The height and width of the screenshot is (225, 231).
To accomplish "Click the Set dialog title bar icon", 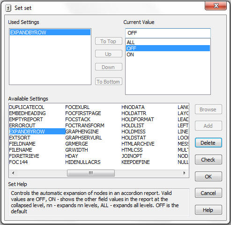I will [x=8, y=8].
